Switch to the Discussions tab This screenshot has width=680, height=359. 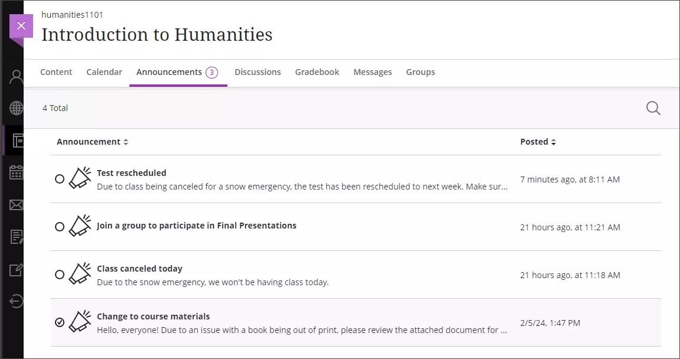coord(258,71)
